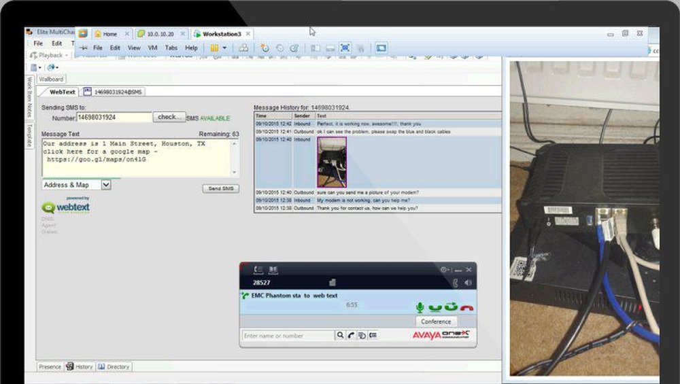This screenshot has height=384, width=680.
Task: Put the call on hold with the green handset icon
Action: 435,307
